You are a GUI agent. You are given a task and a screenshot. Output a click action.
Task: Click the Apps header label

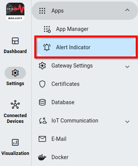58,11
